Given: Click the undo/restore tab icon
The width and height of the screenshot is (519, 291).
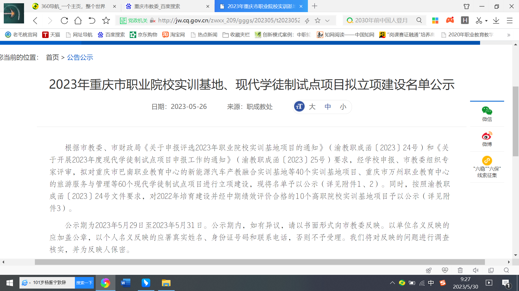Looking at the screenshot, I should point(92,20).
